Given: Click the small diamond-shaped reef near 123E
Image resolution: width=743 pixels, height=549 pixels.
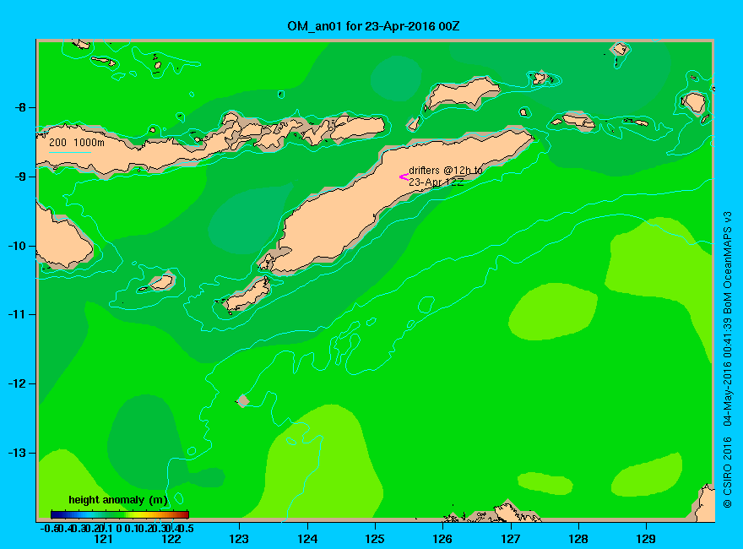Looking at the screenshot, I should tap(242, 401).
